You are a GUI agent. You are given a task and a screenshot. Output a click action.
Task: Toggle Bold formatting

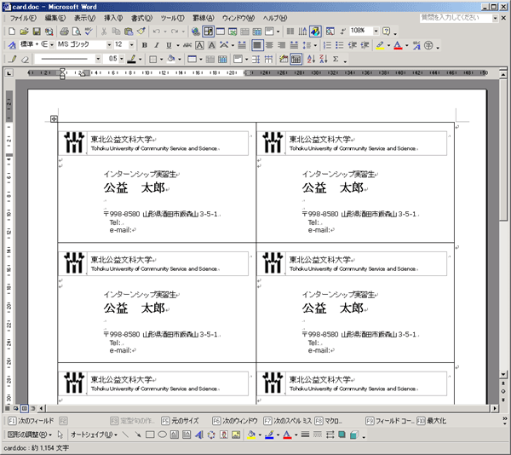pyautogui.click(x=145, y=45)
